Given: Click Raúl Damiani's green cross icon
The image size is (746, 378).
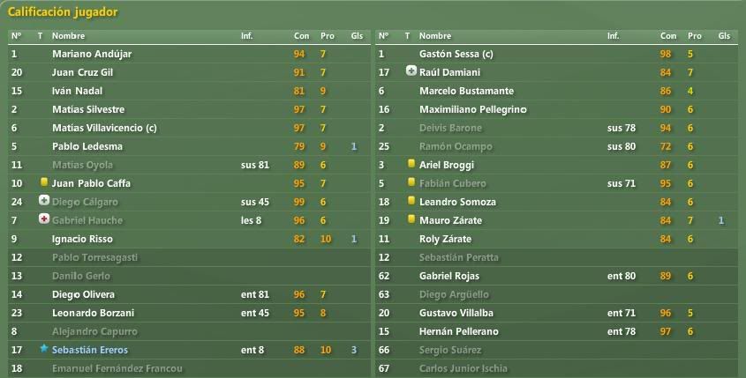Looking at the screenshot, I should 411,71.
